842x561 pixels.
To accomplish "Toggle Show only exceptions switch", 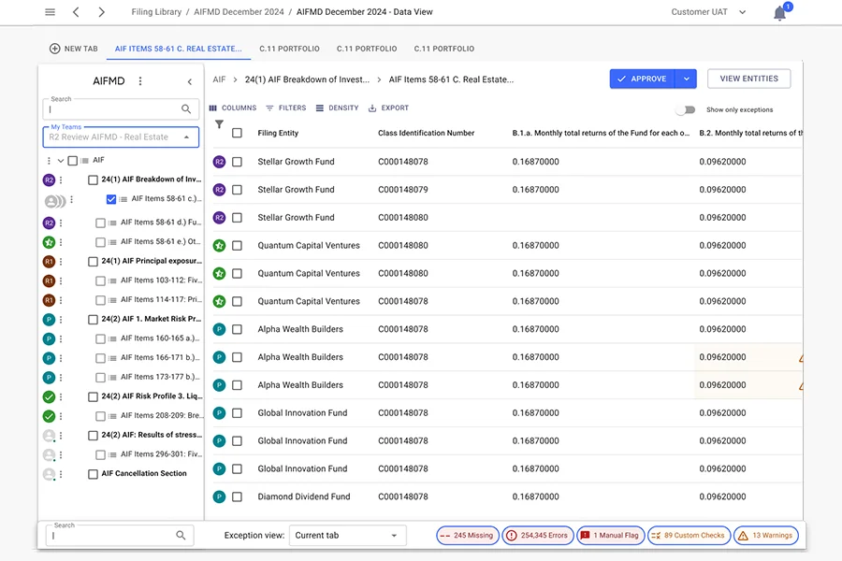I will click(x=687, y=109).
